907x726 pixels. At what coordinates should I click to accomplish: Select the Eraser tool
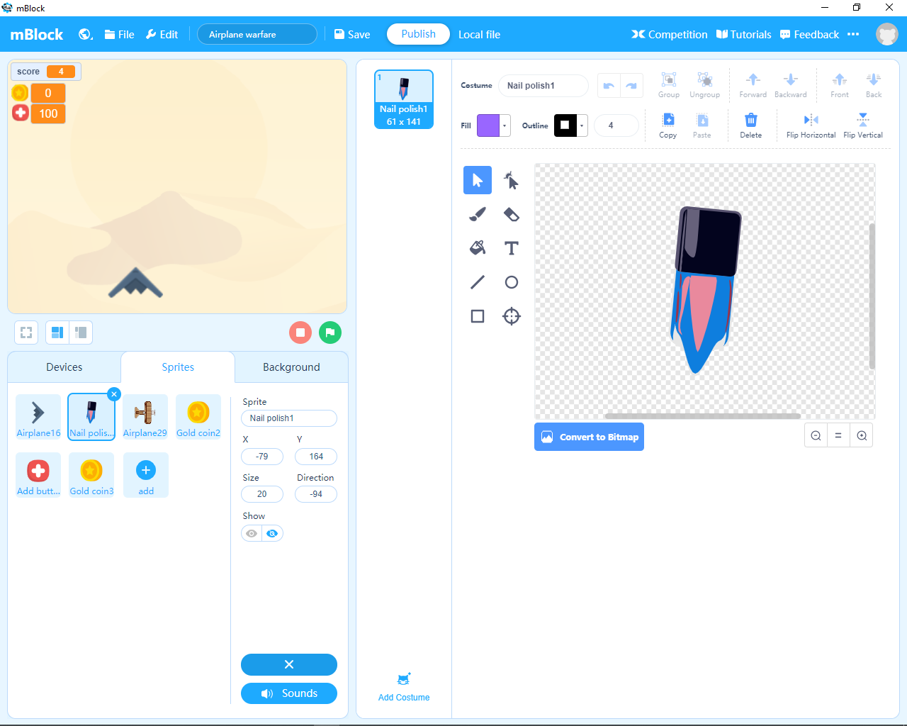511,214
